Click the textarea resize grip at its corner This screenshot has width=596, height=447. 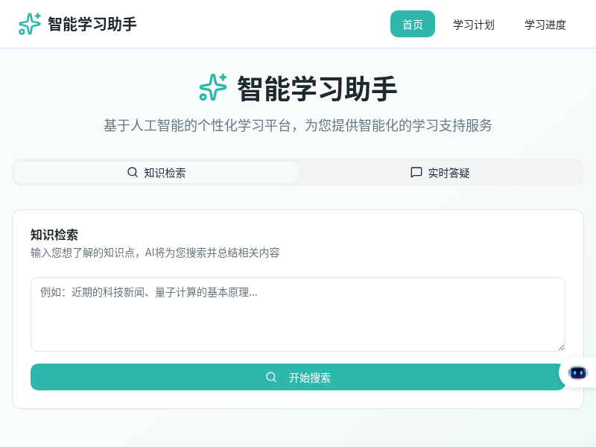(562, 346)
